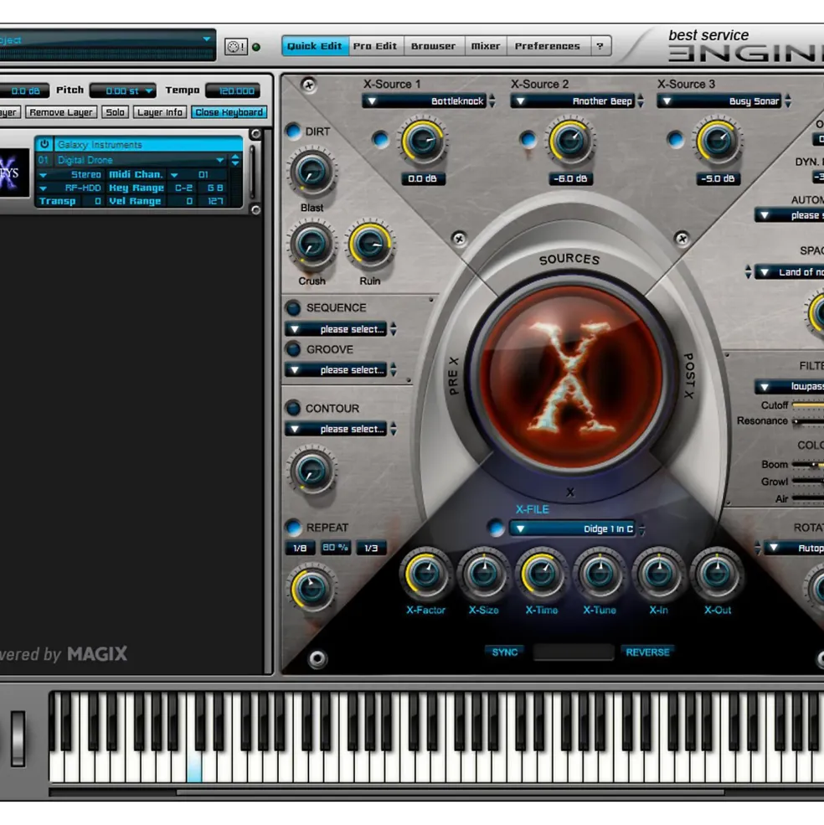Step X-Source 2 preset arrows next to Another Beep
824x825 pixels.
[x=641, y=101]
